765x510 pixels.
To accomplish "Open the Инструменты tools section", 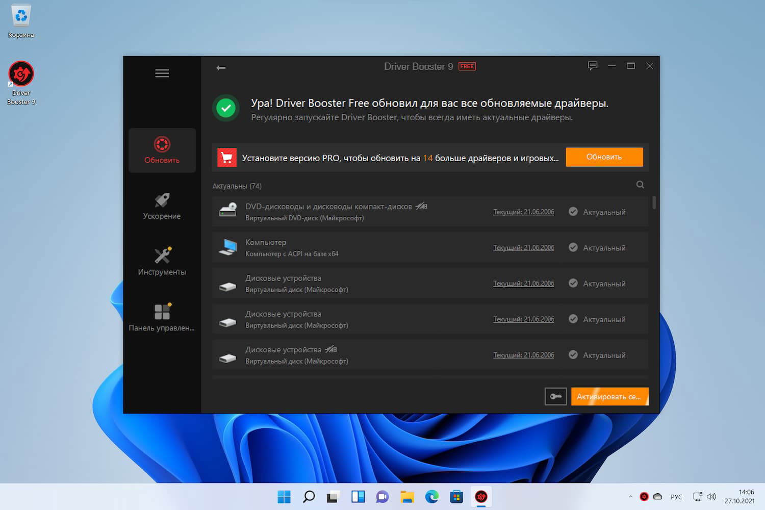I will click(x=162, y=262).
